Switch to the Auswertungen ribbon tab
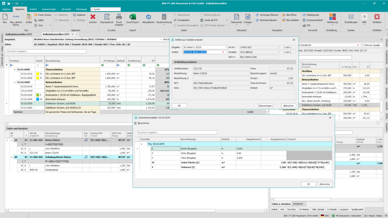Viewport: 388px width, 218px height. (x=48, y=9)
